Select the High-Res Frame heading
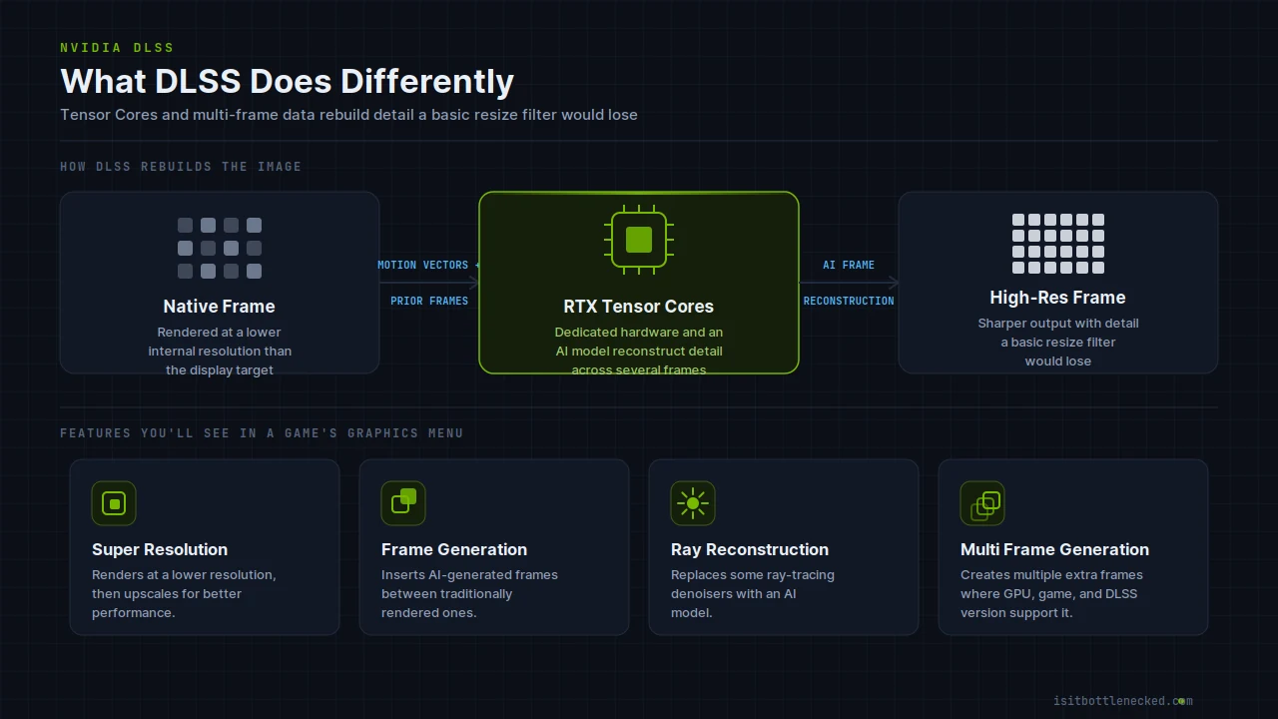The image size is (1278, 719). [1058, 298]
